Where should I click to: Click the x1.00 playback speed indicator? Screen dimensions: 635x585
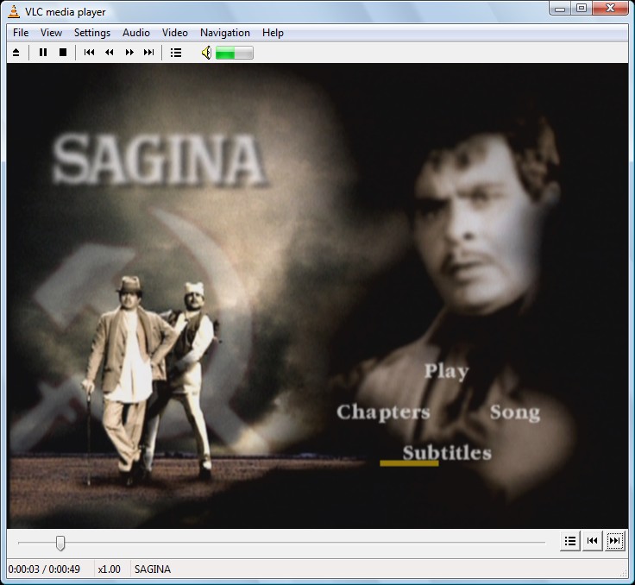(110, 569)
